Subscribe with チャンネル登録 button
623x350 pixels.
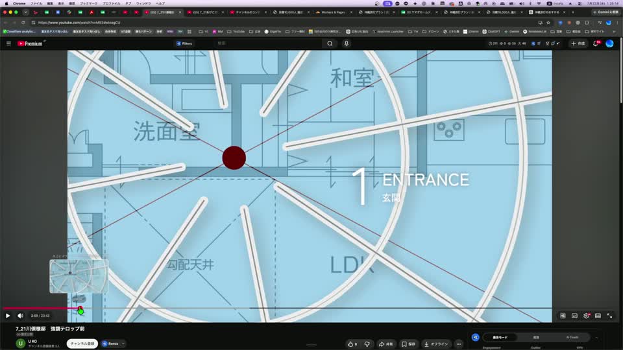point(82,344)
